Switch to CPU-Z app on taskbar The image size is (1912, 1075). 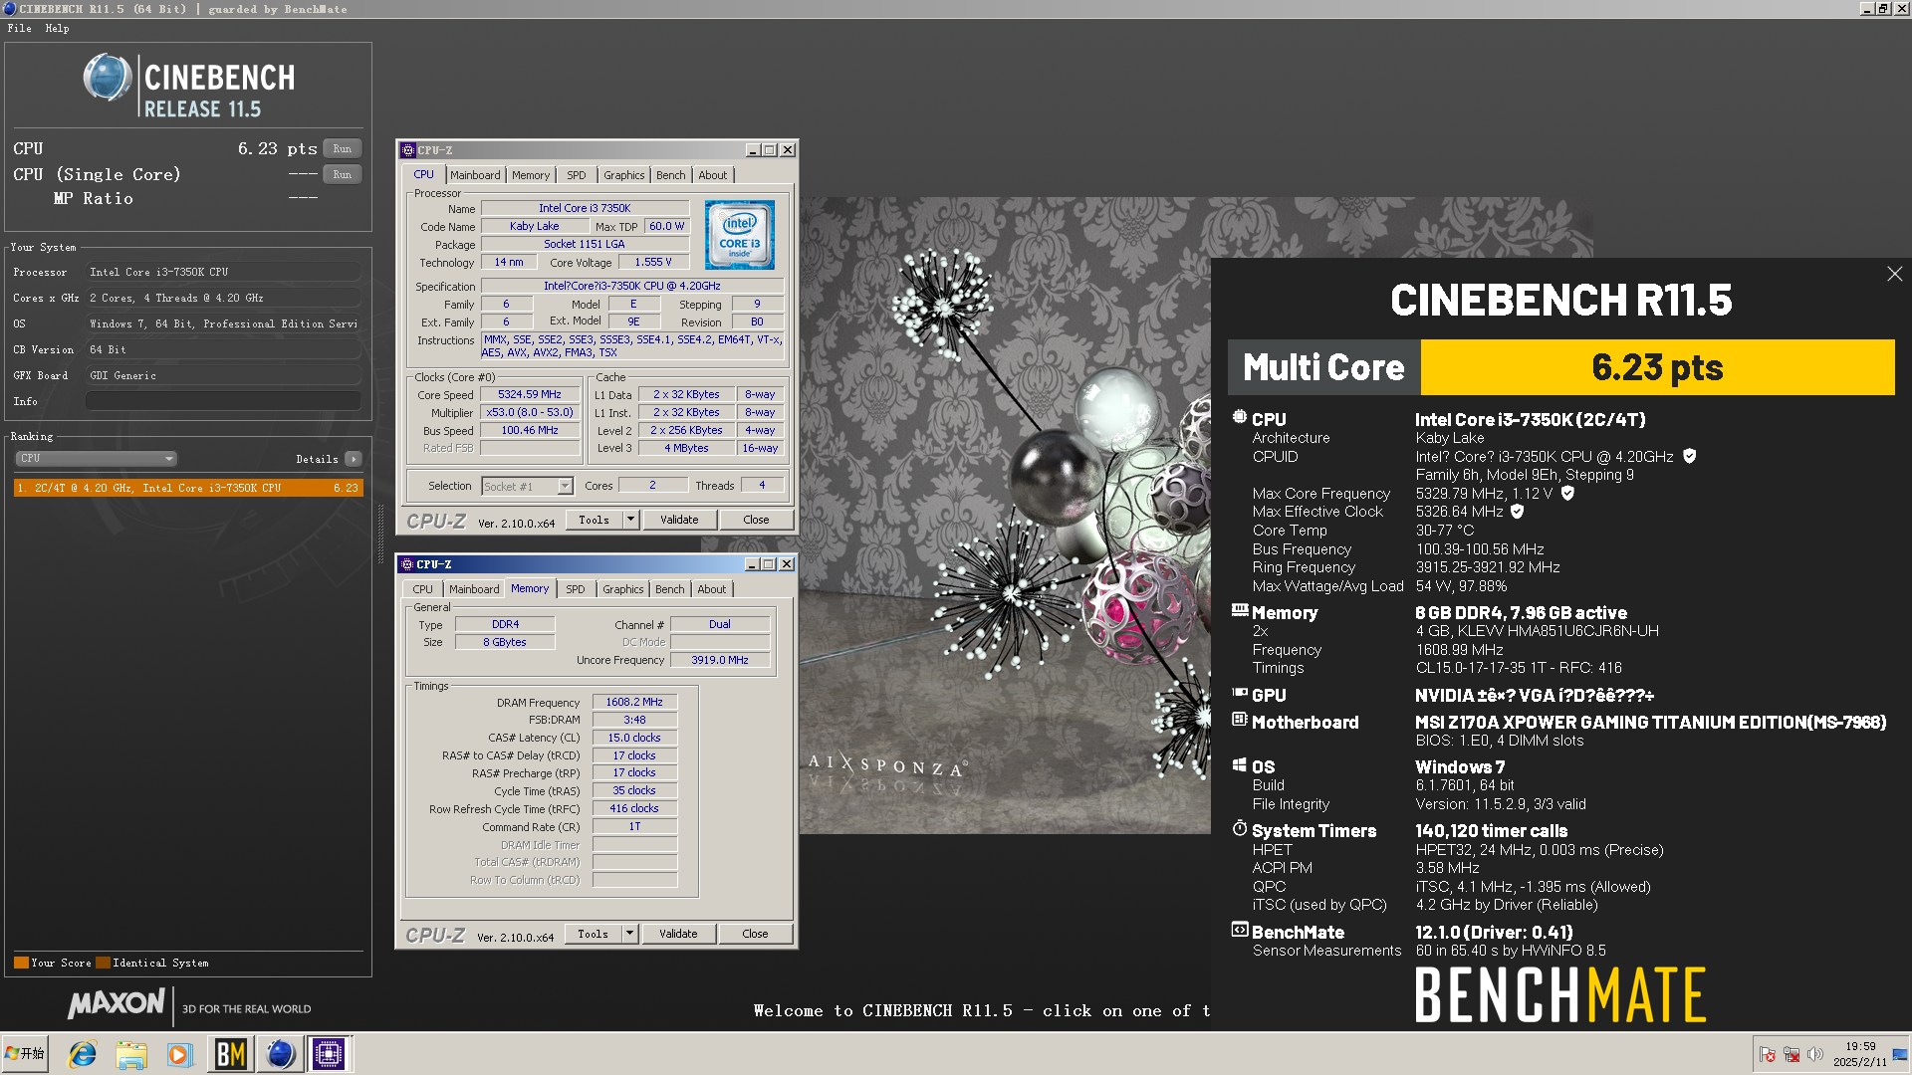pos(329,1054)
